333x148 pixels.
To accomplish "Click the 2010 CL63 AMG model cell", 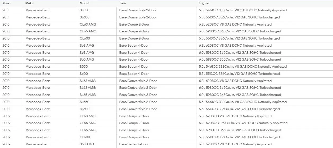I will tap(97, 25).
